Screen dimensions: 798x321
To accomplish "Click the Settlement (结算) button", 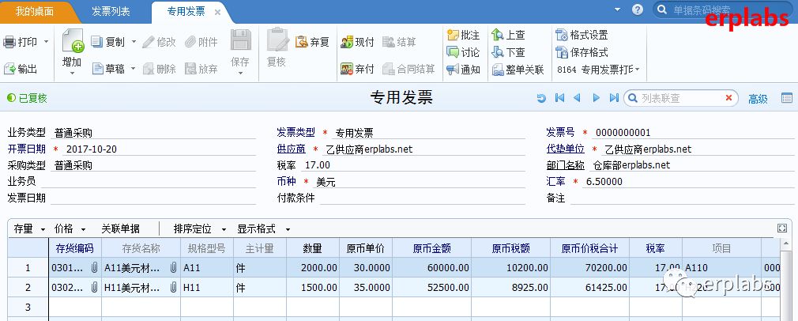I will (399, 42).
